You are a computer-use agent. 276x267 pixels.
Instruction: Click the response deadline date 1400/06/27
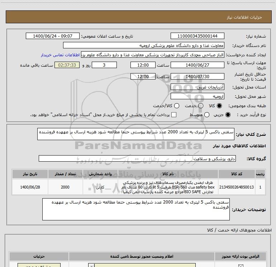pyautogui.click(x=198, y=65)
